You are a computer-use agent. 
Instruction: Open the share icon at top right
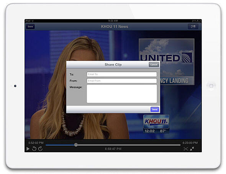click(x=193, y=27)
